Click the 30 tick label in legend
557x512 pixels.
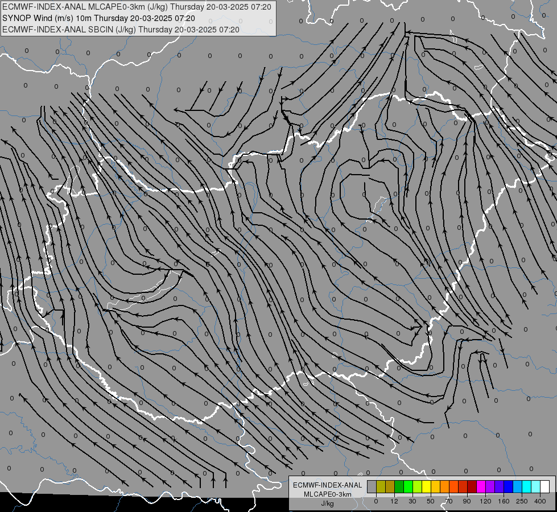coord(412,501)
